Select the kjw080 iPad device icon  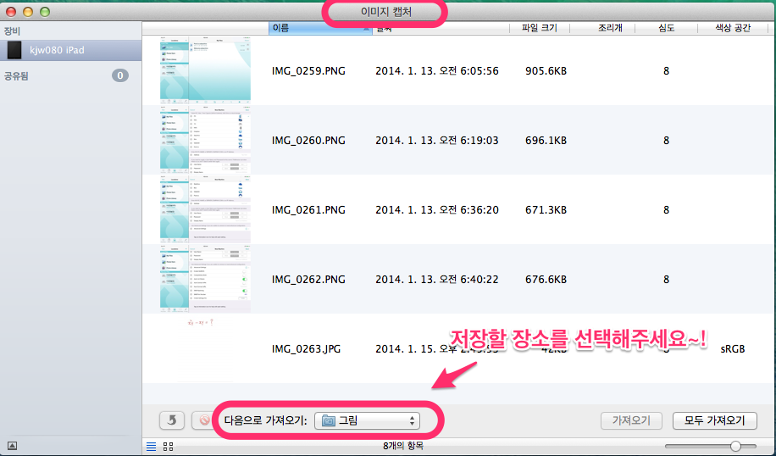tap(14, 51)
